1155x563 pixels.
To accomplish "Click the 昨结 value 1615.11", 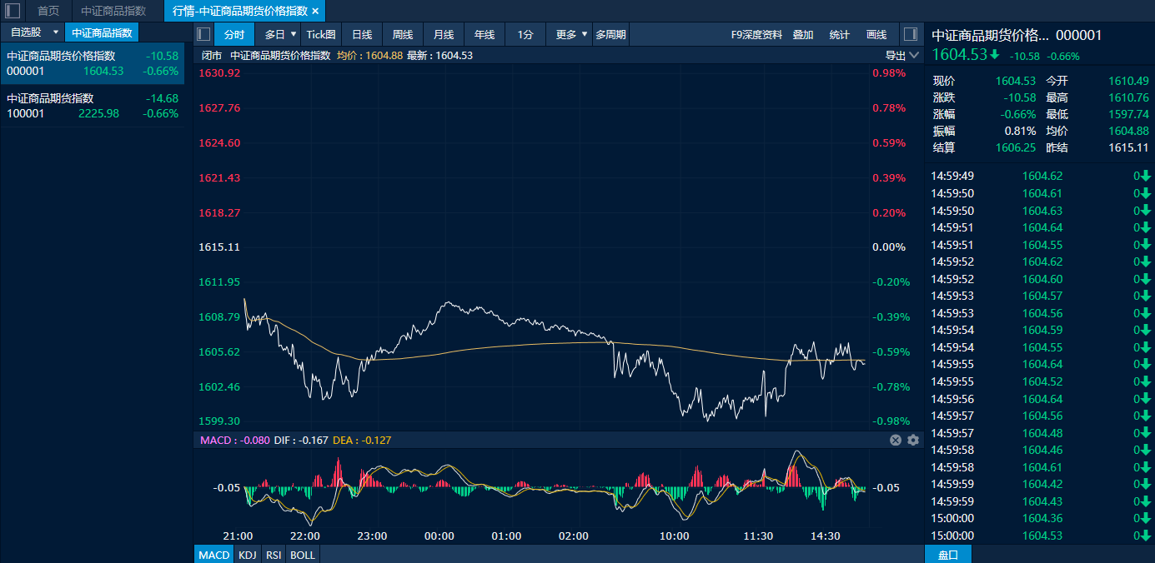I will tap(1129, 147).
